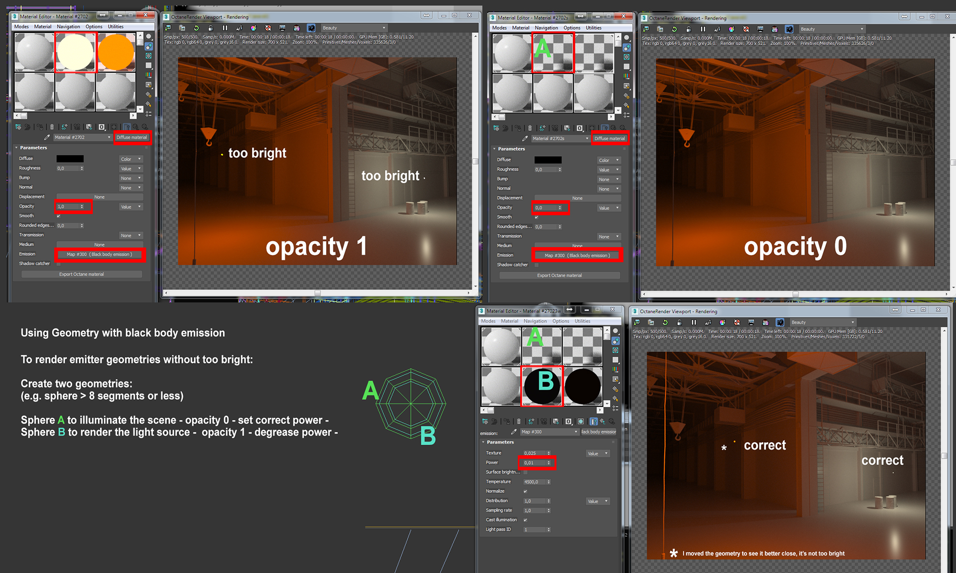Open Navigation menu in Material #2702 editor
Screen dimensions: 956x573
(x=68, y=27)
